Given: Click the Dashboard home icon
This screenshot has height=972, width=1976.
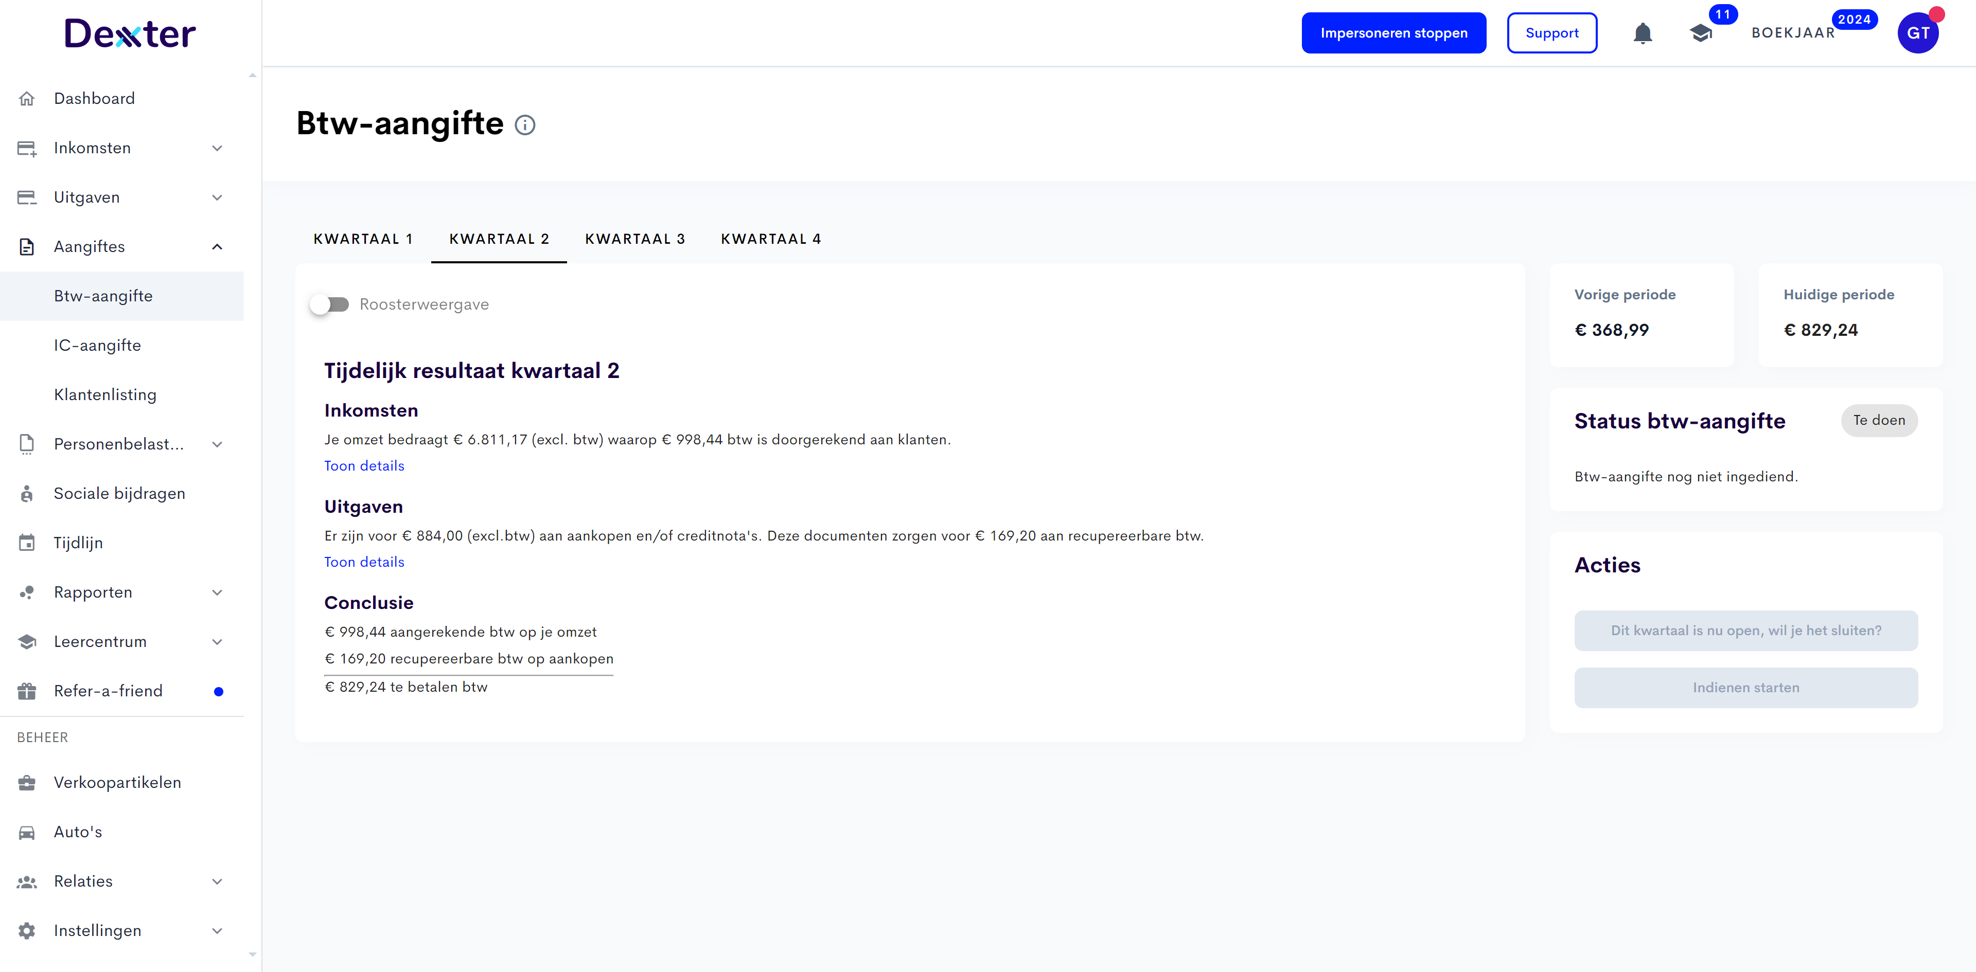Looking at the screenshot, I should pos(27,99).
